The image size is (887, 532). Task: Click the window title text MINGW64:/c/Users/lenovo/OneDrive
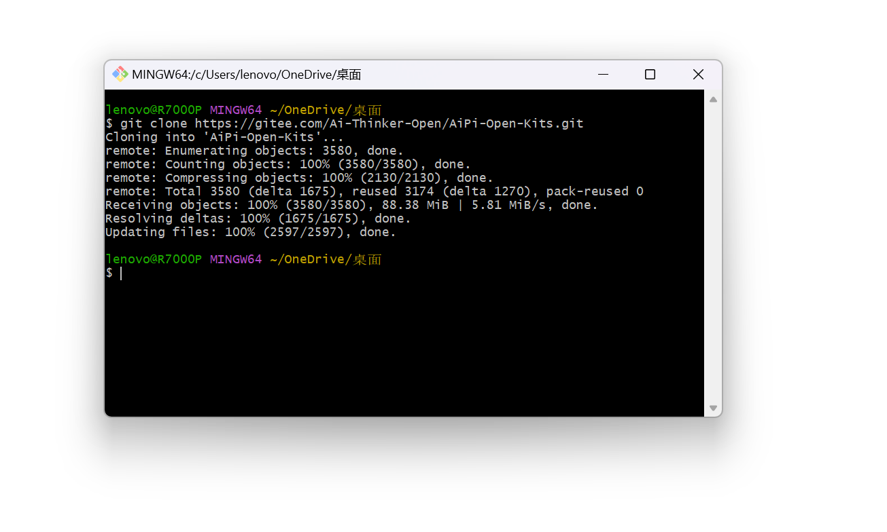(x=246, y=75)
